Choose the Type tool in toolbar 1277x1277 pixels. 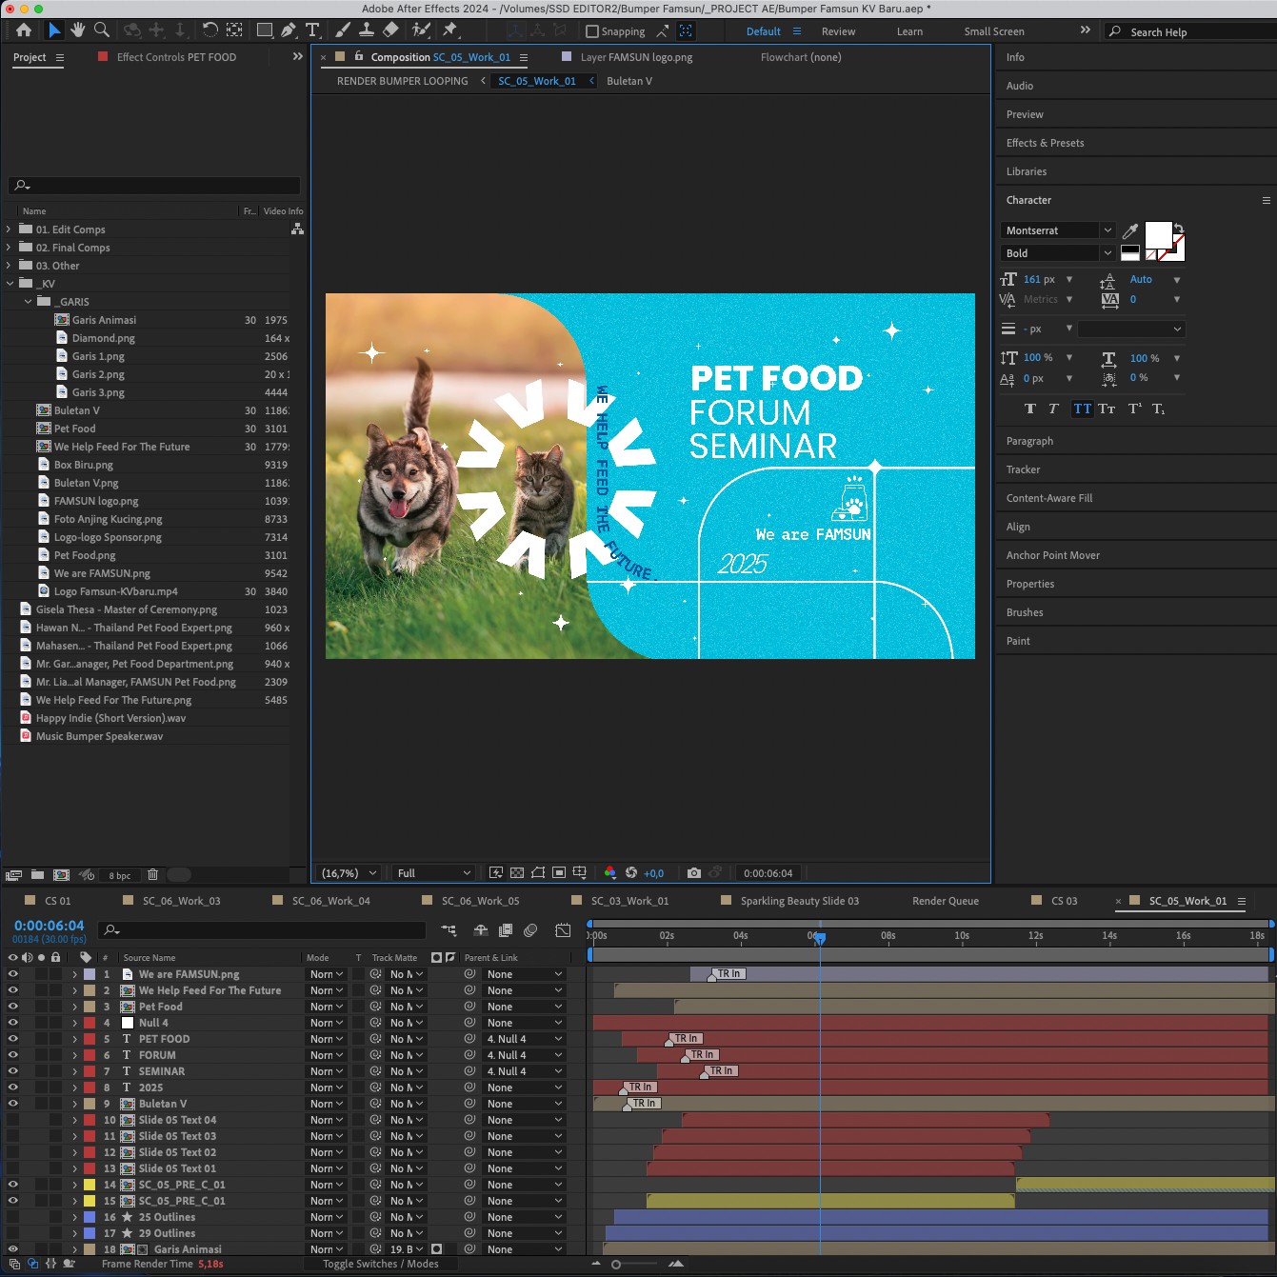click(312, 30)
